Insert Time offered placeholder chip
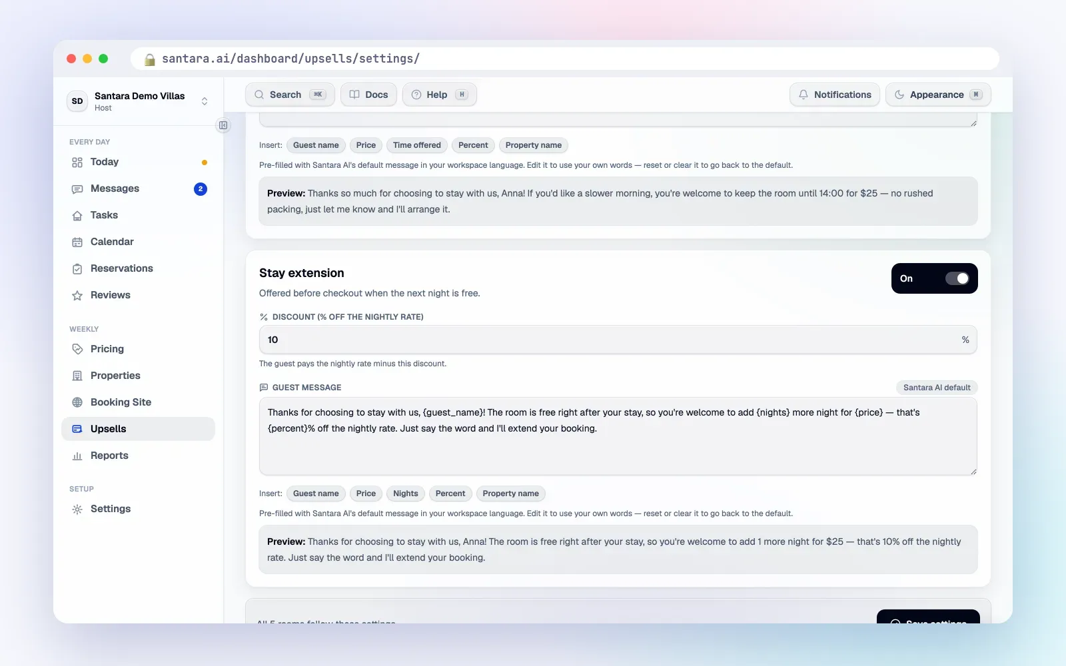 click(417, 145)
